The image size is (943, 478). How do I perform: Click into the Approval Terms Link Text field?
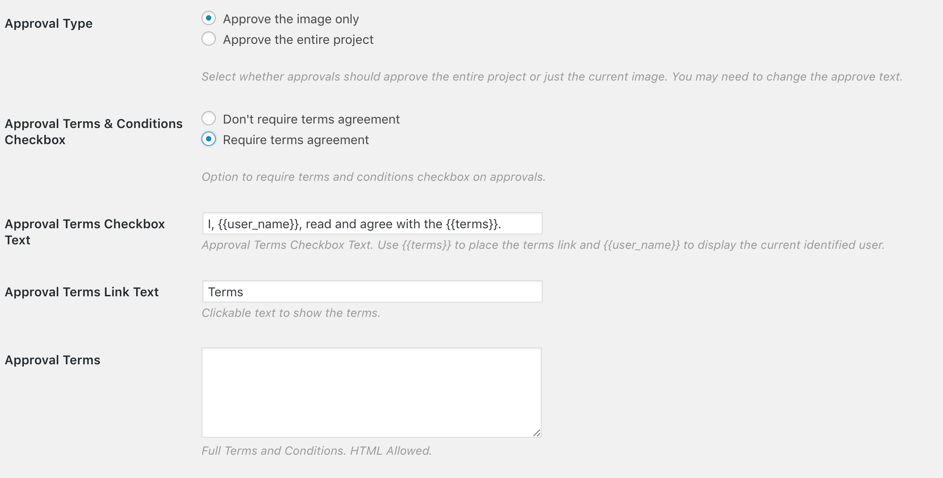[372, 292]
